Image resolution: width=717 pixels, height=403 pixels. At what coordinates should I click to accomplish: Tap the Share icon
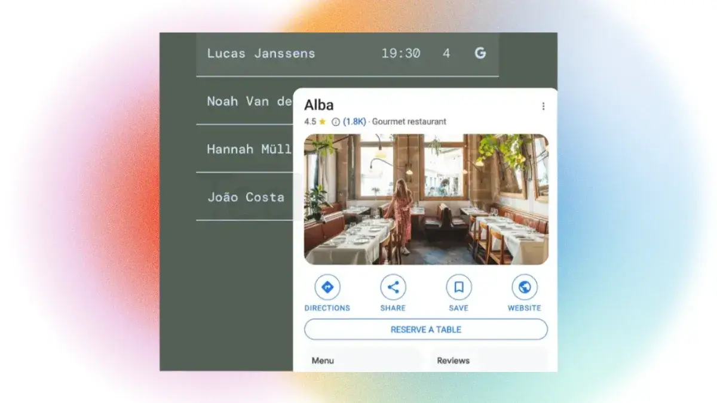pyautogui.click(x=393, y=287)
